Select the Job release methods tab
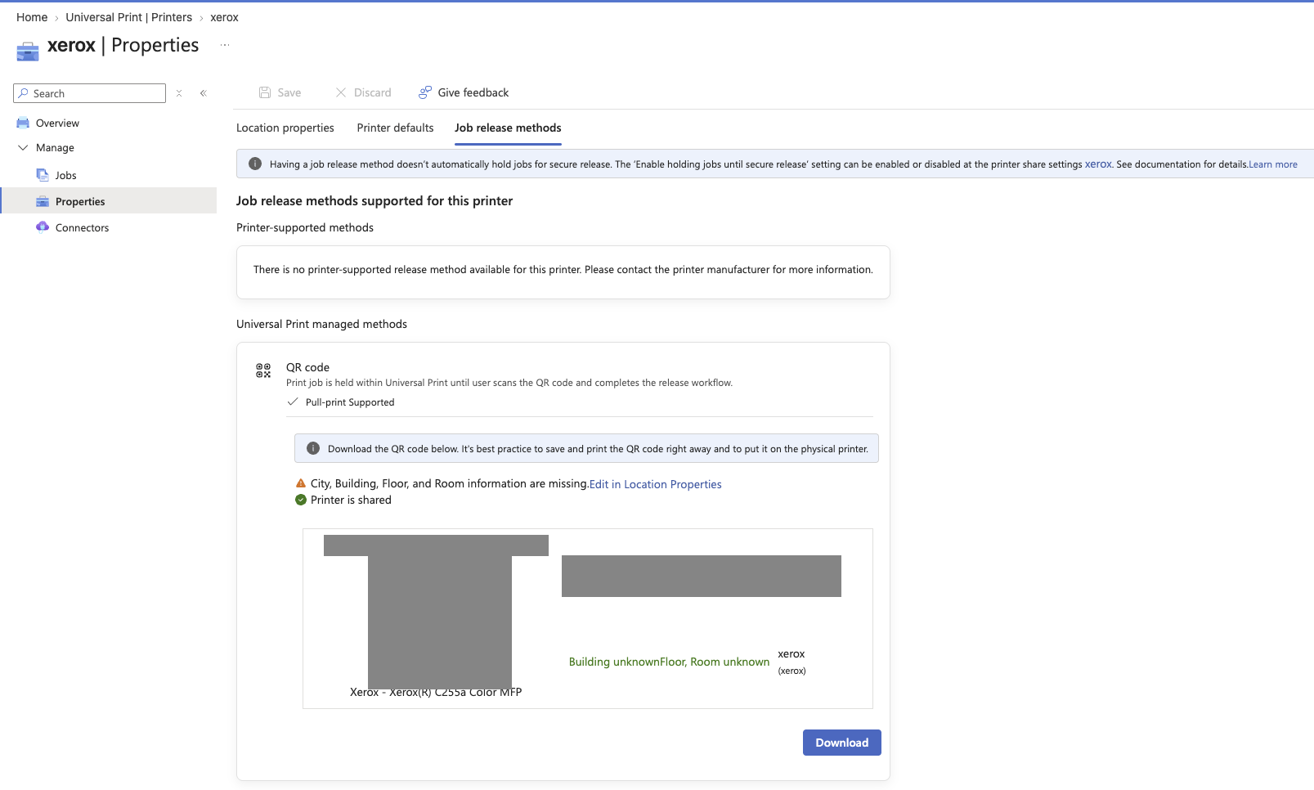The width and height of the screenshot is (1314, 790). pos(508,128)
